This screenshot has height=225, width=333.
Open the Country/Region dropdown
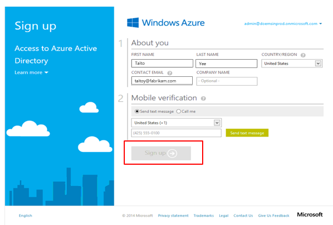292,64
